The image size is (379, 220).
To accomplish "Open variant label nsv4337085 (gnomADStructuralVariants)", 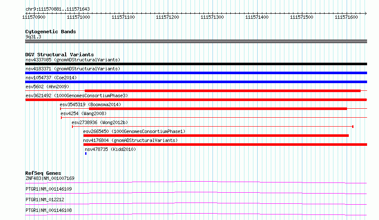I will 73,60.
